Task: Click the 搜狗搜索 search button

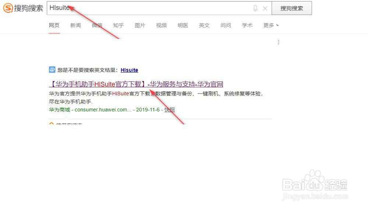Action: point(292,8)
